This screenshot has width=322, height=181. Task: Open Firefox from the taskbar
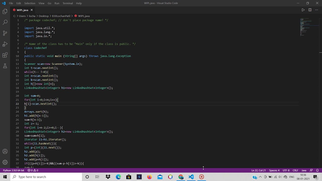pos(149,177)
